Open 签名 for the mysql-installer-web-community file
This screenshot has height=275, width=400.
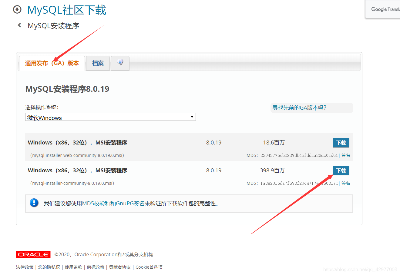point(346,155)
